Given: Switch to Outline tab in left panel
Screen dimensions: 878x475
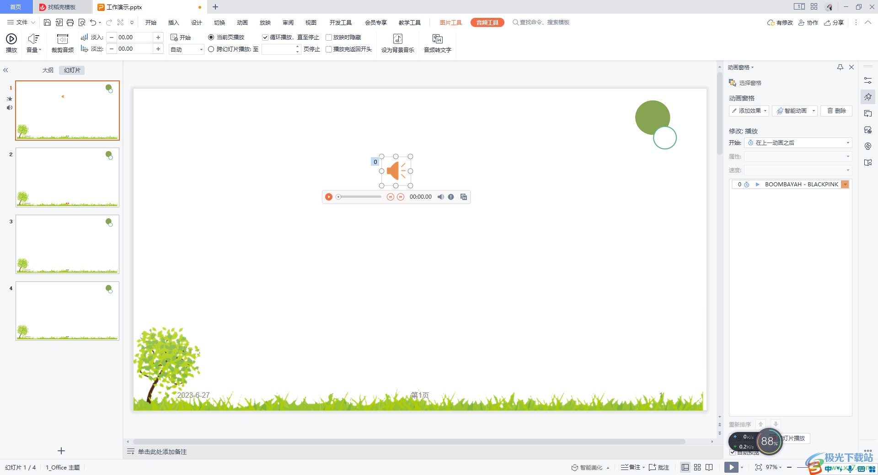Looking at the screenshot, I should (x=48, y=70).
